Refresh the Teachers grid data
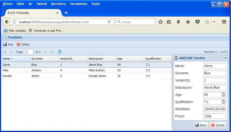 click(60, 52)
